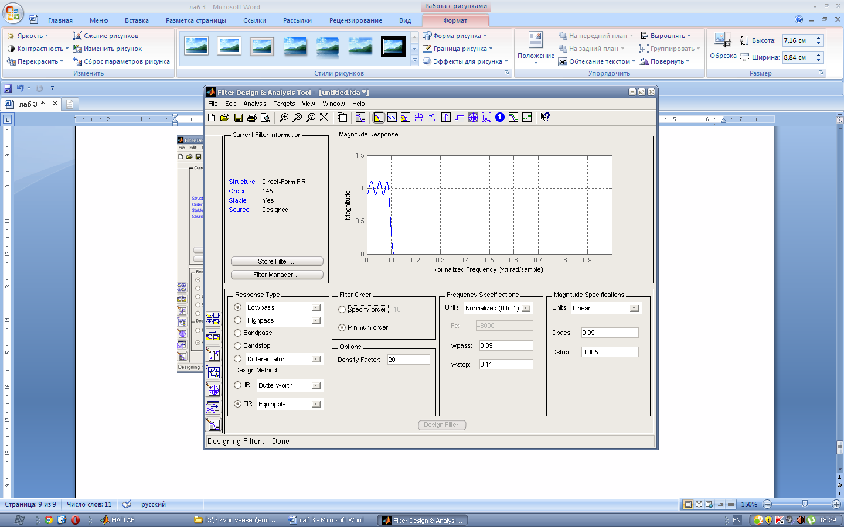Image resolution: width=844 pixels, height=527 pixels.
Task: Show Filter Coefficients [b,a] toolbar icon
Action: 486,117
